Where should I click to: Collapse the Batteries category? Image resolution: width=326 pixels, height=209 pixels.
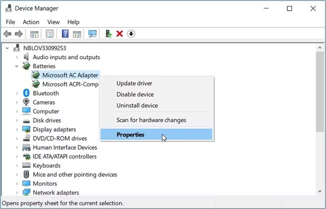point(17,66)
